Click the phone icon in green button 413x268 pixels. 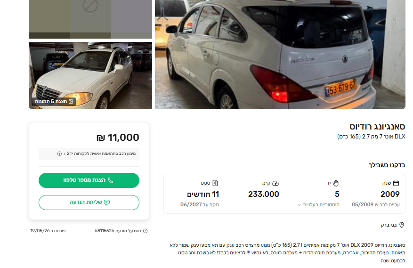[111, 180]
